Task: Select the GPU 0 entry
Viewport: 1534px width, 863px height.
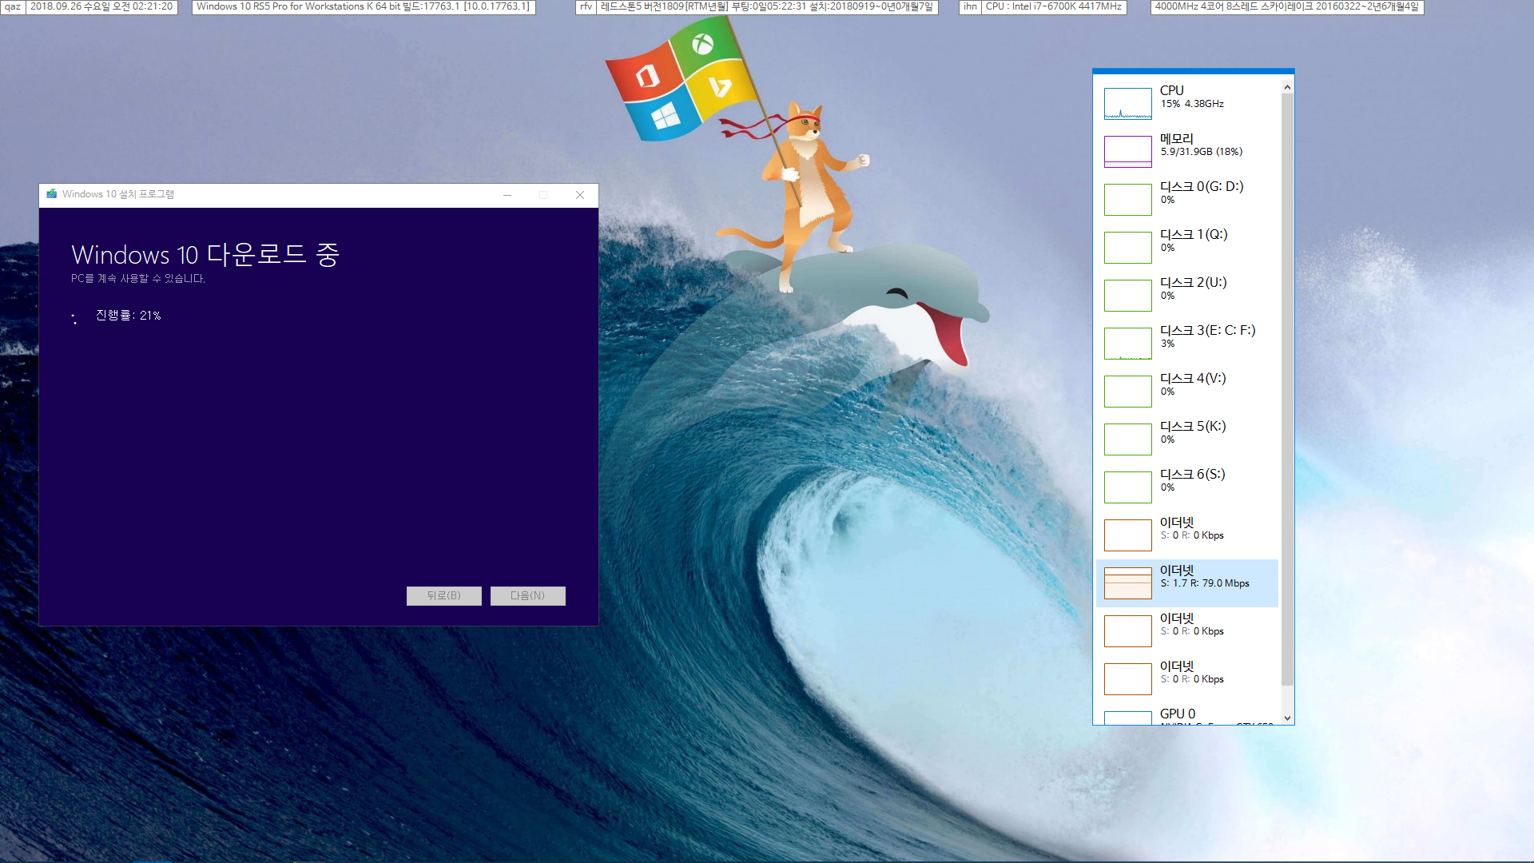Action: point(1188,715)
